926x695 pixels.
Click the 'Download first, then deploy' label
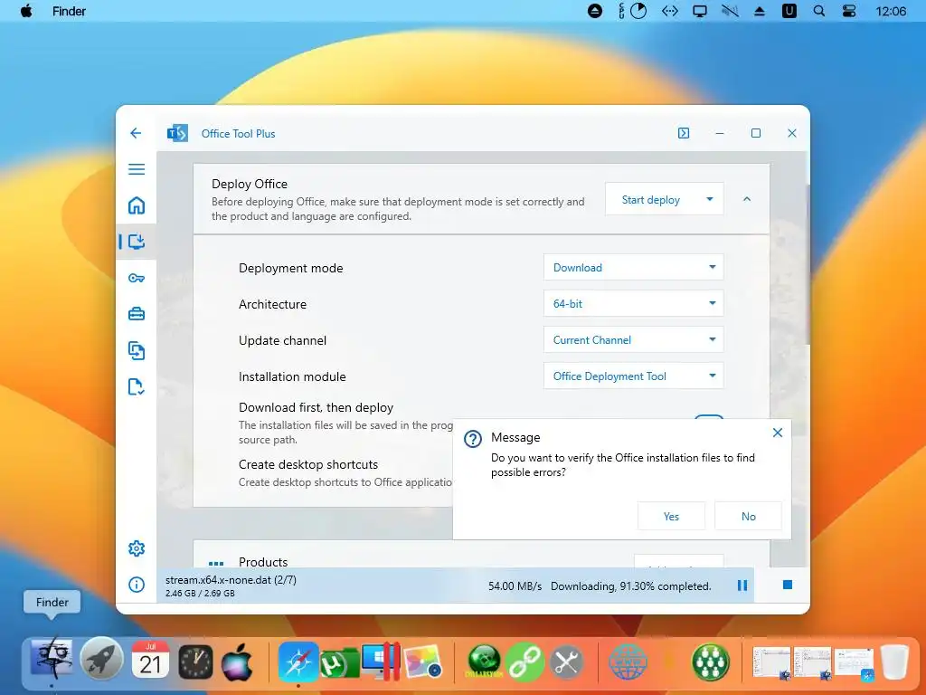tap(316, 407)
